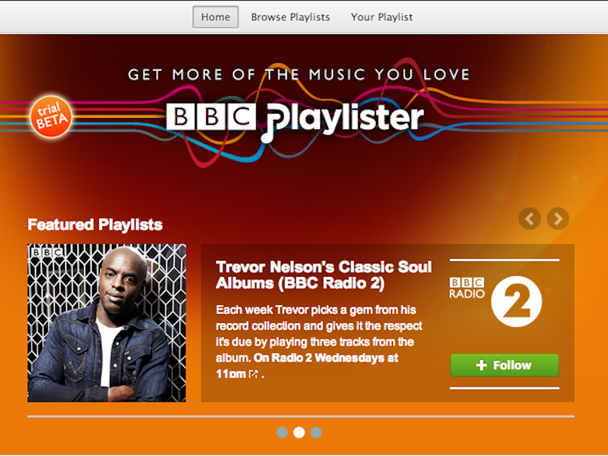Screen dimensions: 608x456
Task: Click the Featured Playlists heading
Action: point(95,224)
